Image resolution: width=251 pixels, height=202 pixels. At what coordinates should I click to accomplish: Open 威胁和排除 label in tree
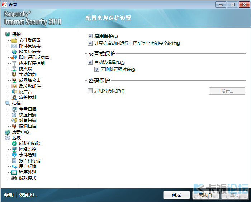click(x=30, y=144)
